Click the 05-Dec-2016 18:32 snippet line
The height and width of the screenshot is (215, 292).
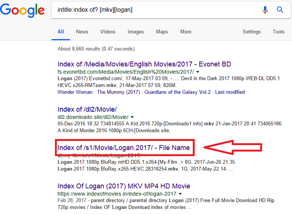(x=169, y=124)
